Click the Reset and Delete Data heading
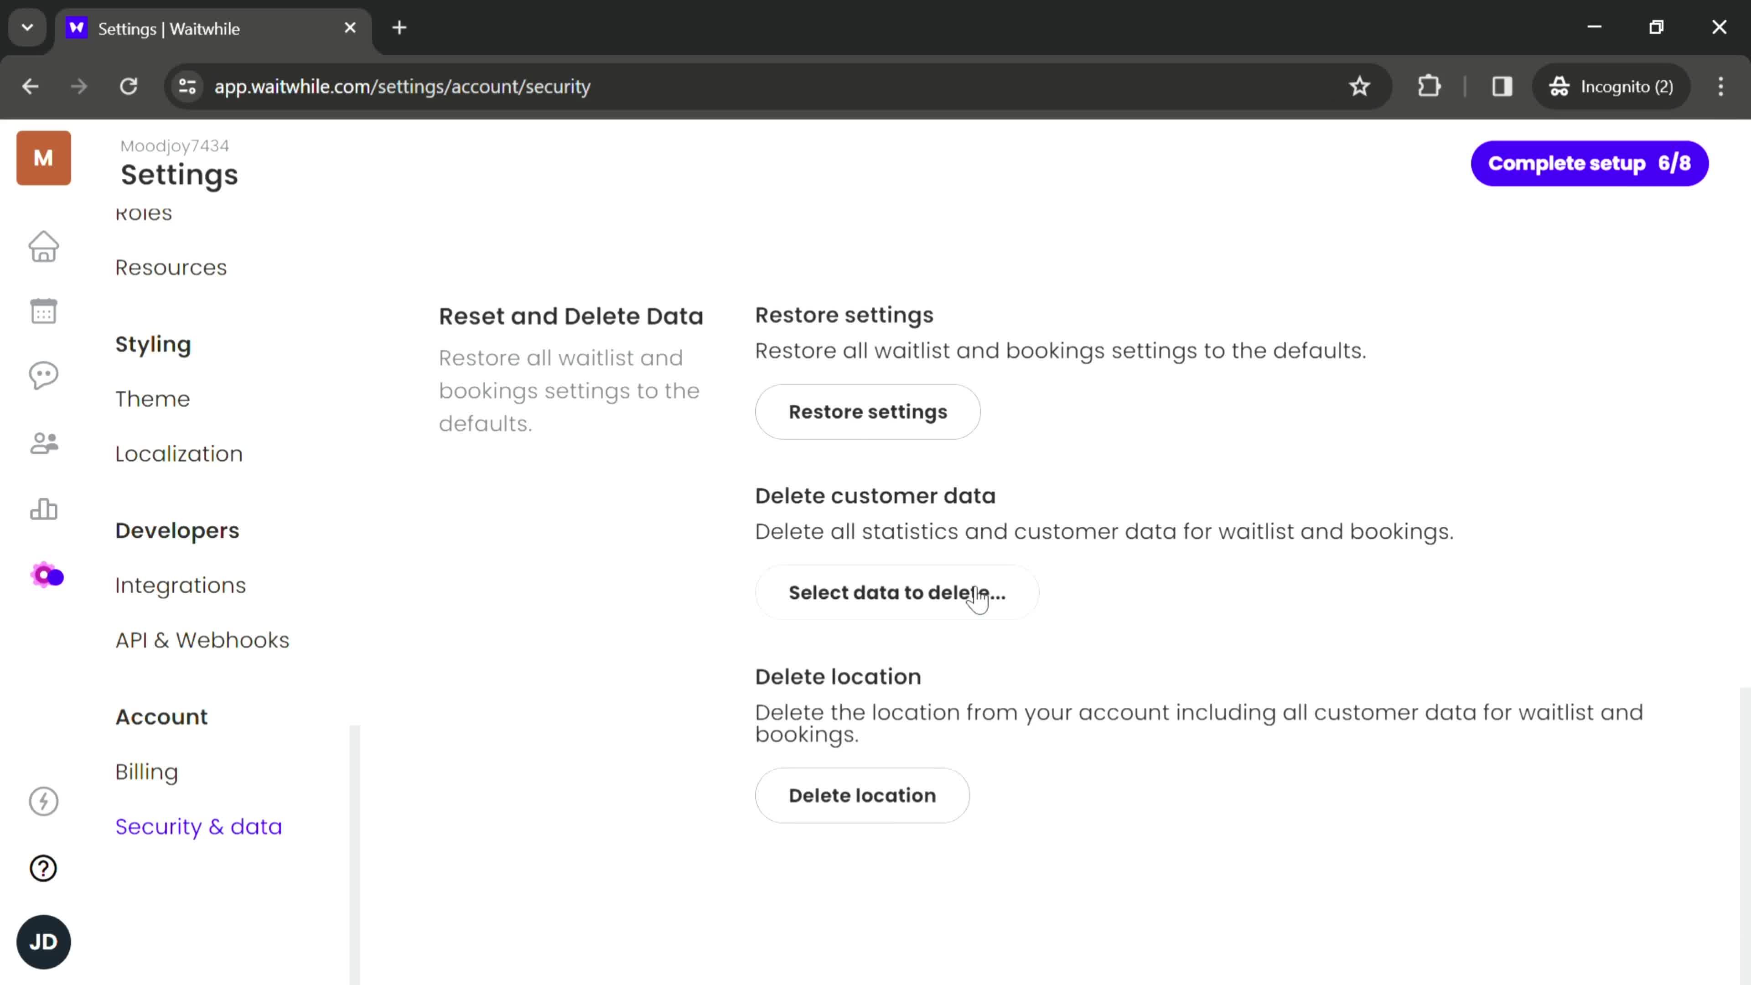Viewport: 1751px width, 985px height. tap(571, 316)
